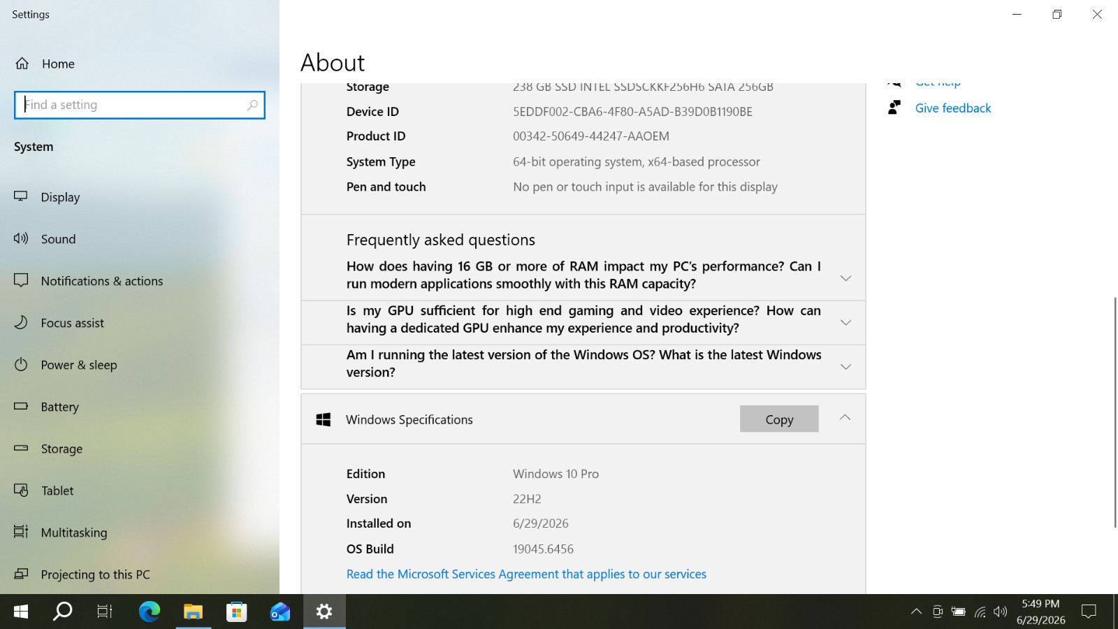Open taskbar Search
Image resolution: width=1118 pixels, height=629 pixels.
point(63,612)
